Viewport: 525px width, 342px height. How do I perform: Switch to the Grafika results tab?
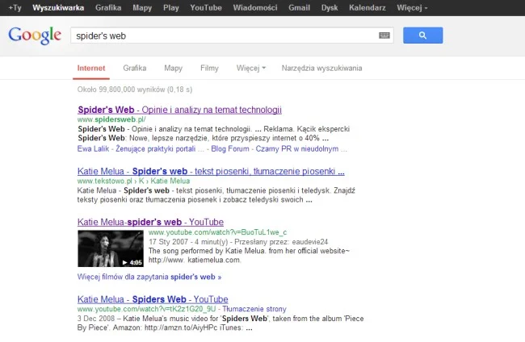click(135, 69)
